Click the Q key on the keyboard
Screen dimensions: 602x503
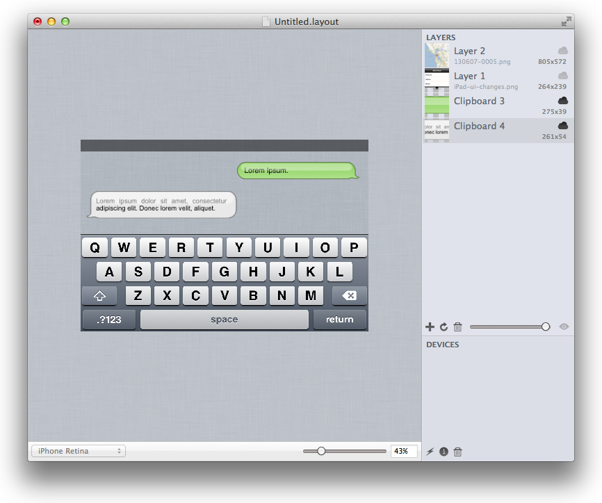(x=95, y=247)
